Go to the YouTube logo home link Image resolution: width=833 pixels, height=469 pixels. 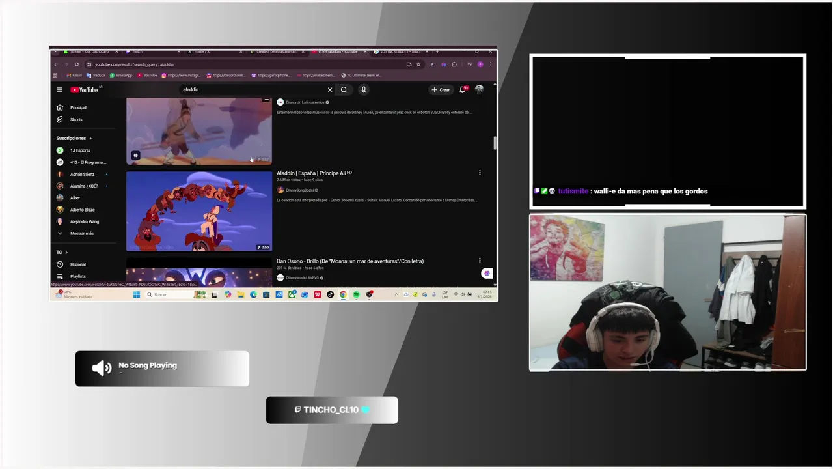tap(84, 90)
